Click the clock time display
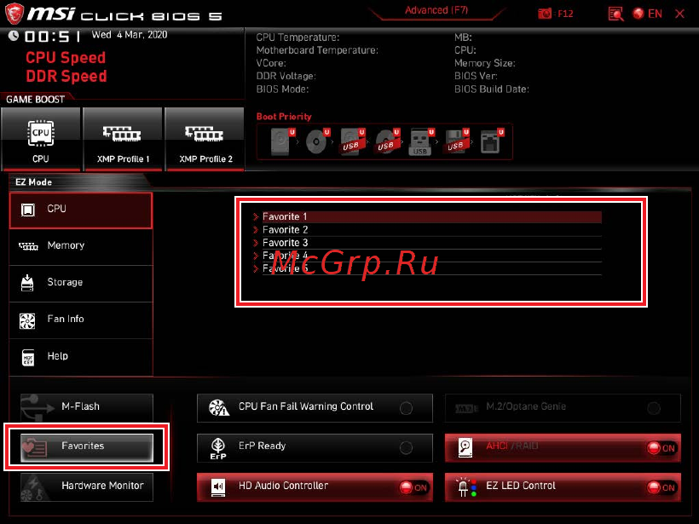This screenshot has width=699, height=524. (53, 36)
